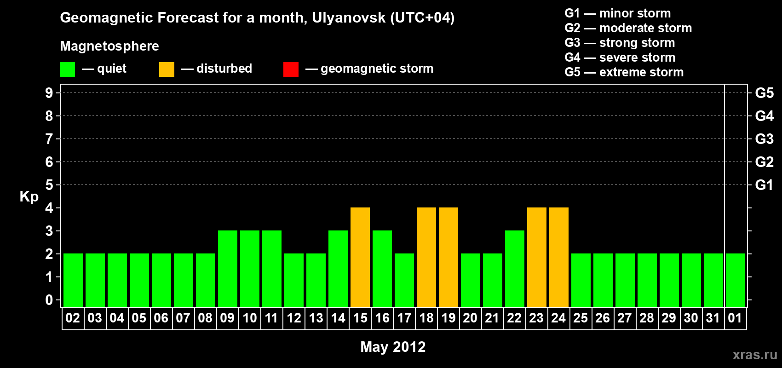
Task: Click the G3 right axis label
Action: coord(765,139)
